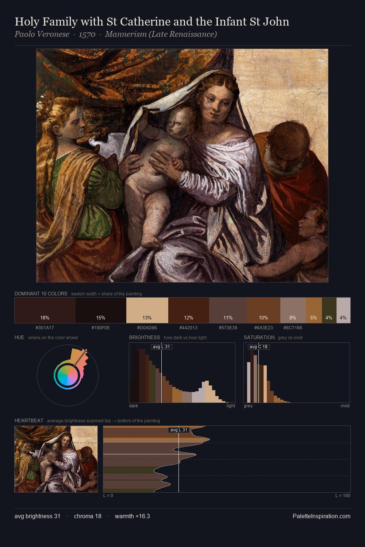Select the 11% muted brown #573E39 swatch
The width and height of the screenshot is (365, 547).
click(228, 310)
